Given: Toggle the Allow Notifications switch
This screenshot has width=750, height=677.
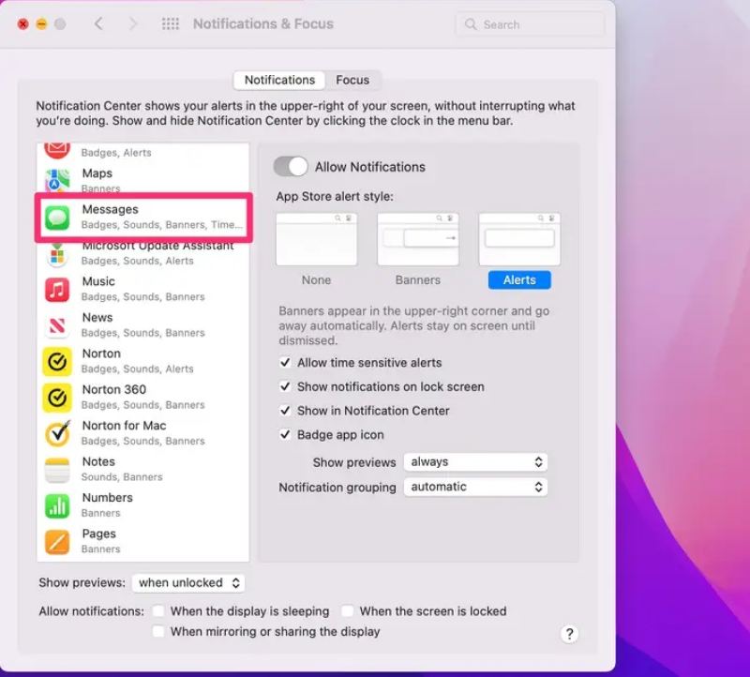Looking at the screenshot, I should 291,167.
